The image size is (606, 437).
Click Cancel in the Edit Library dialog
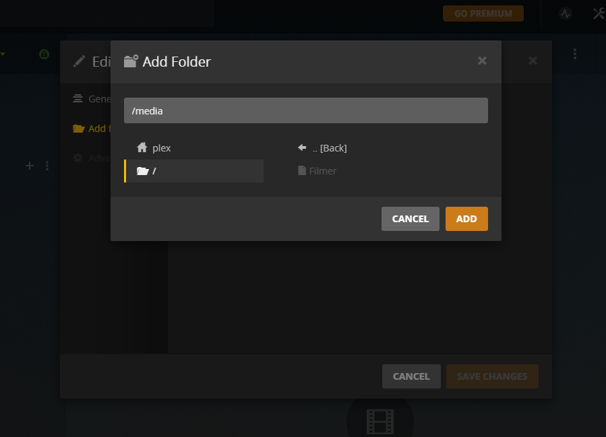411,376
